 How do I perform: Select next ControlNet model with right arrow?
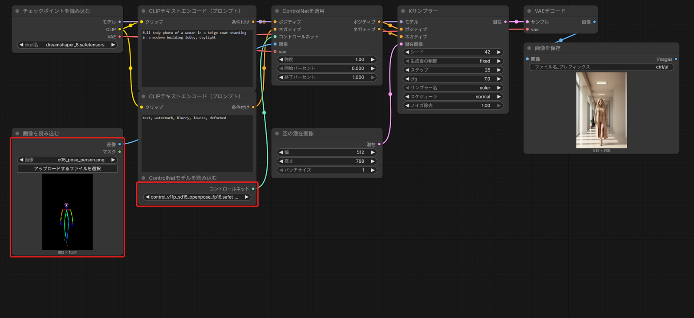click(x=246, y=197)
